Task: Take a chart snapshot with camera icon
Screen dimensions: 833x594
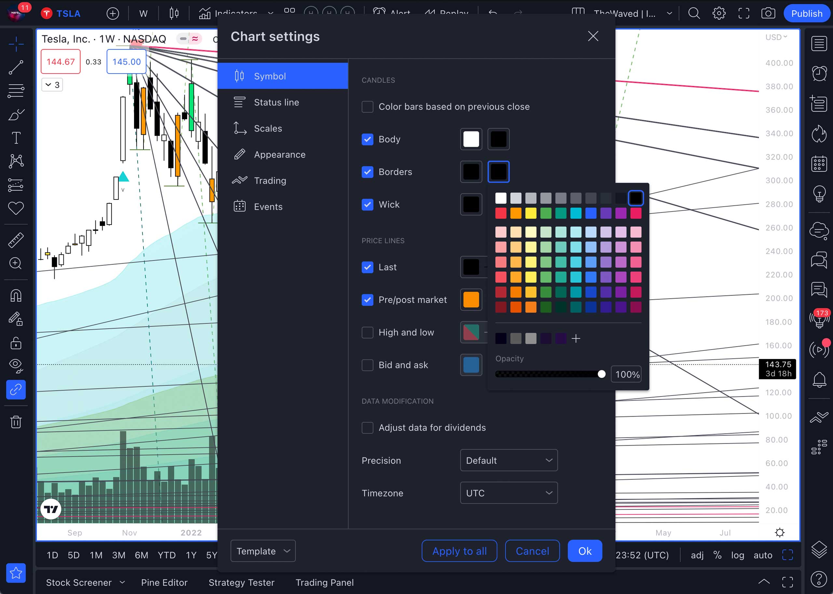Action: coord(768,14)
